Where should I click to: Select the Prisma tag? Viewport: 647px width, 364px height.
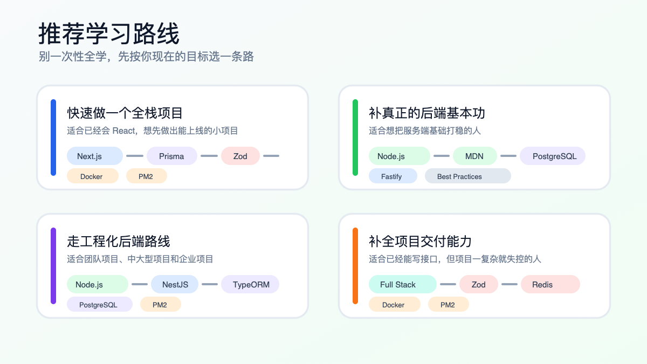pyautogui.click(x=171, y=156)
